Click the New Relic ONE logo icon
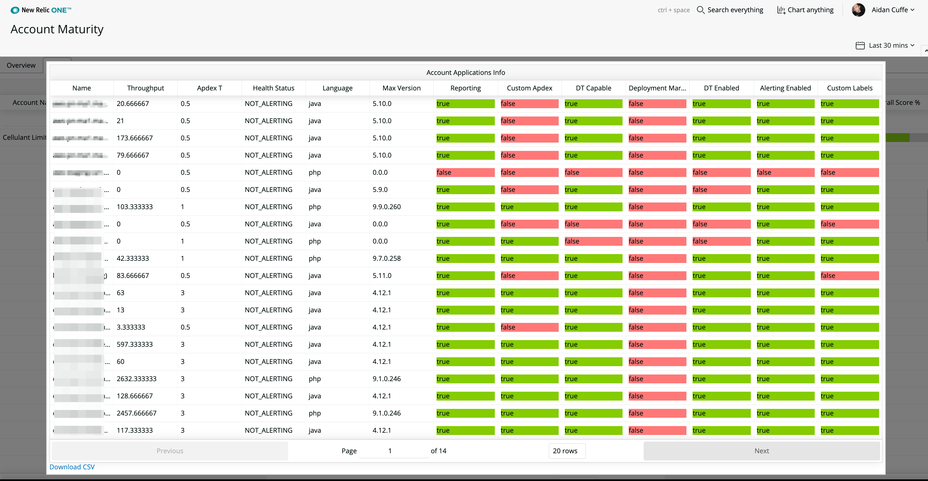928x481 pixels. (x=15, y=10)
